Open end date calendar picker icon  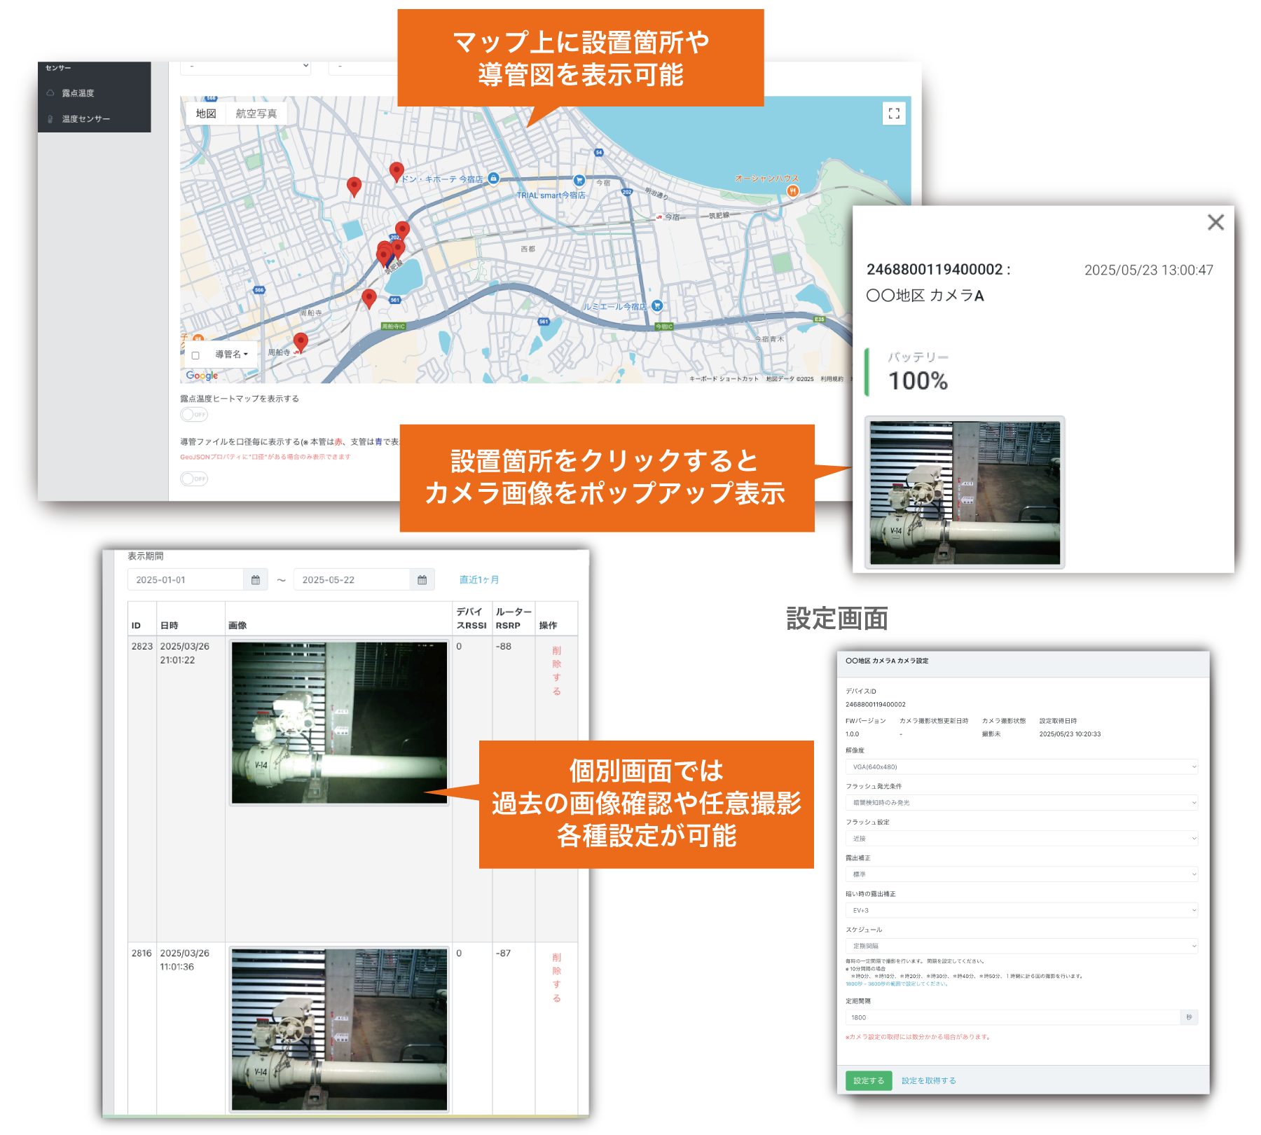click(422, 580)
